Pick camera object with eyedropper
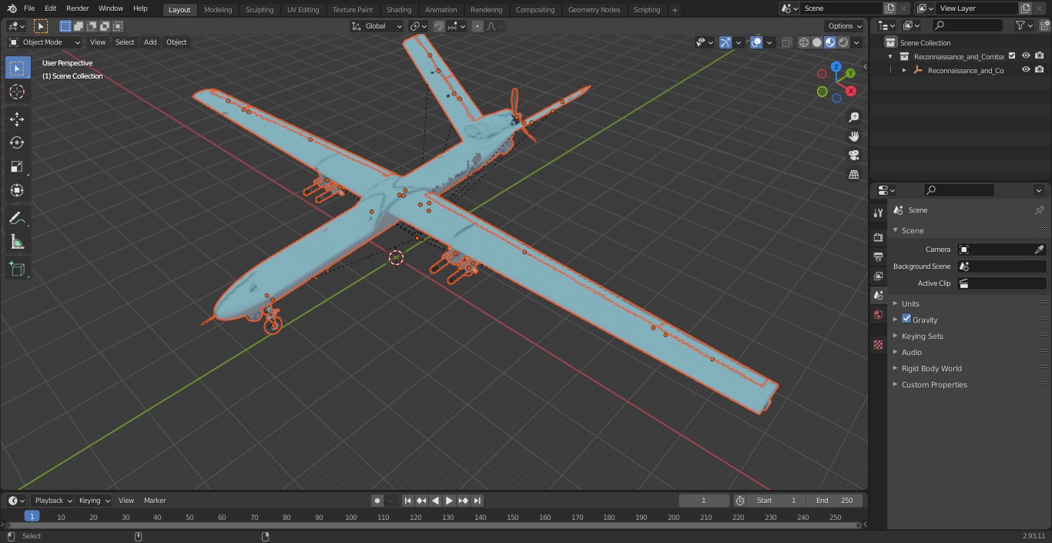The width and height of the screenshot is (1052, 543). click(1039, 250)
